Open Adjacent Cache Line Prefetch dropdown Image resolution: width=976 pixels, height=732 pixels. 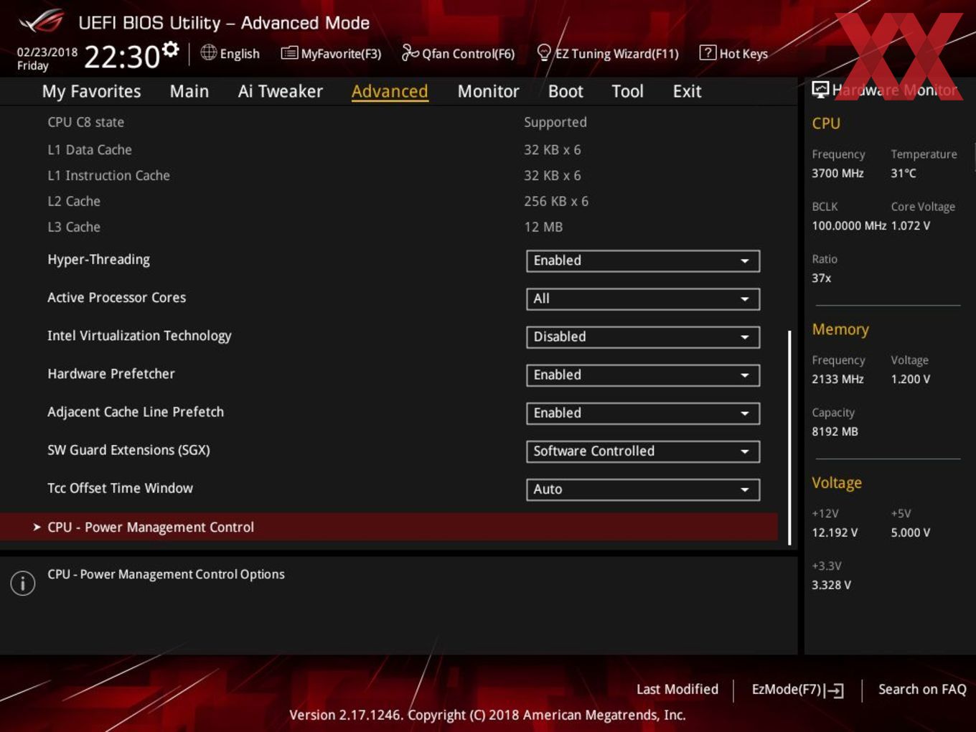643,413
